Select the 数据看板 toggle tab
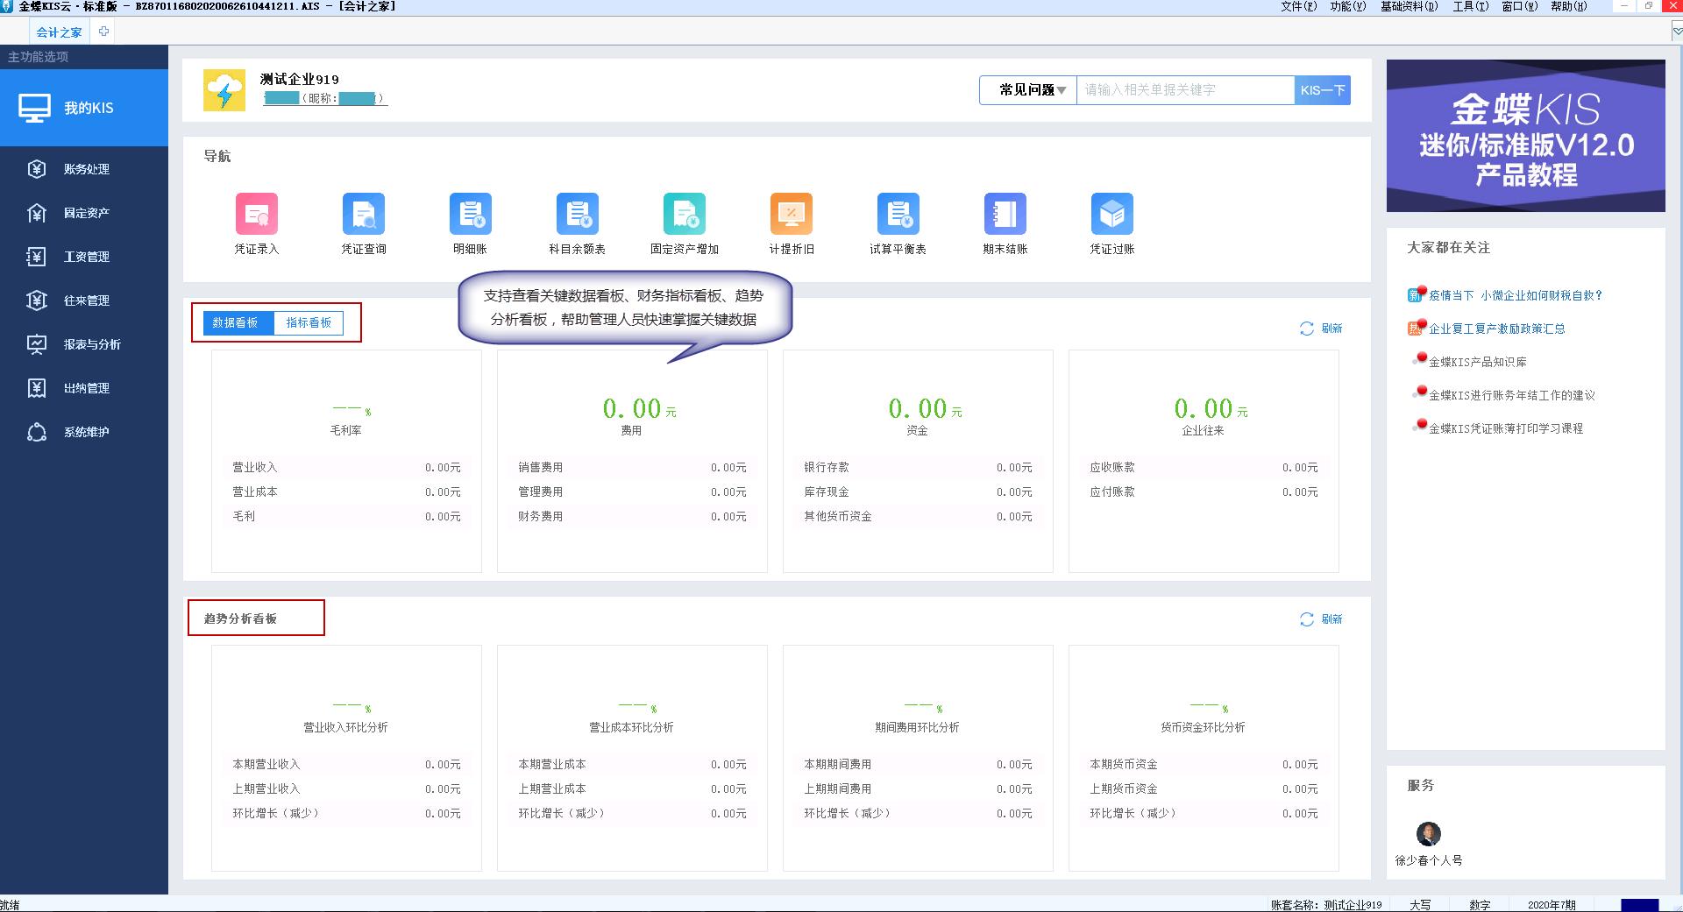 (235, 323)
